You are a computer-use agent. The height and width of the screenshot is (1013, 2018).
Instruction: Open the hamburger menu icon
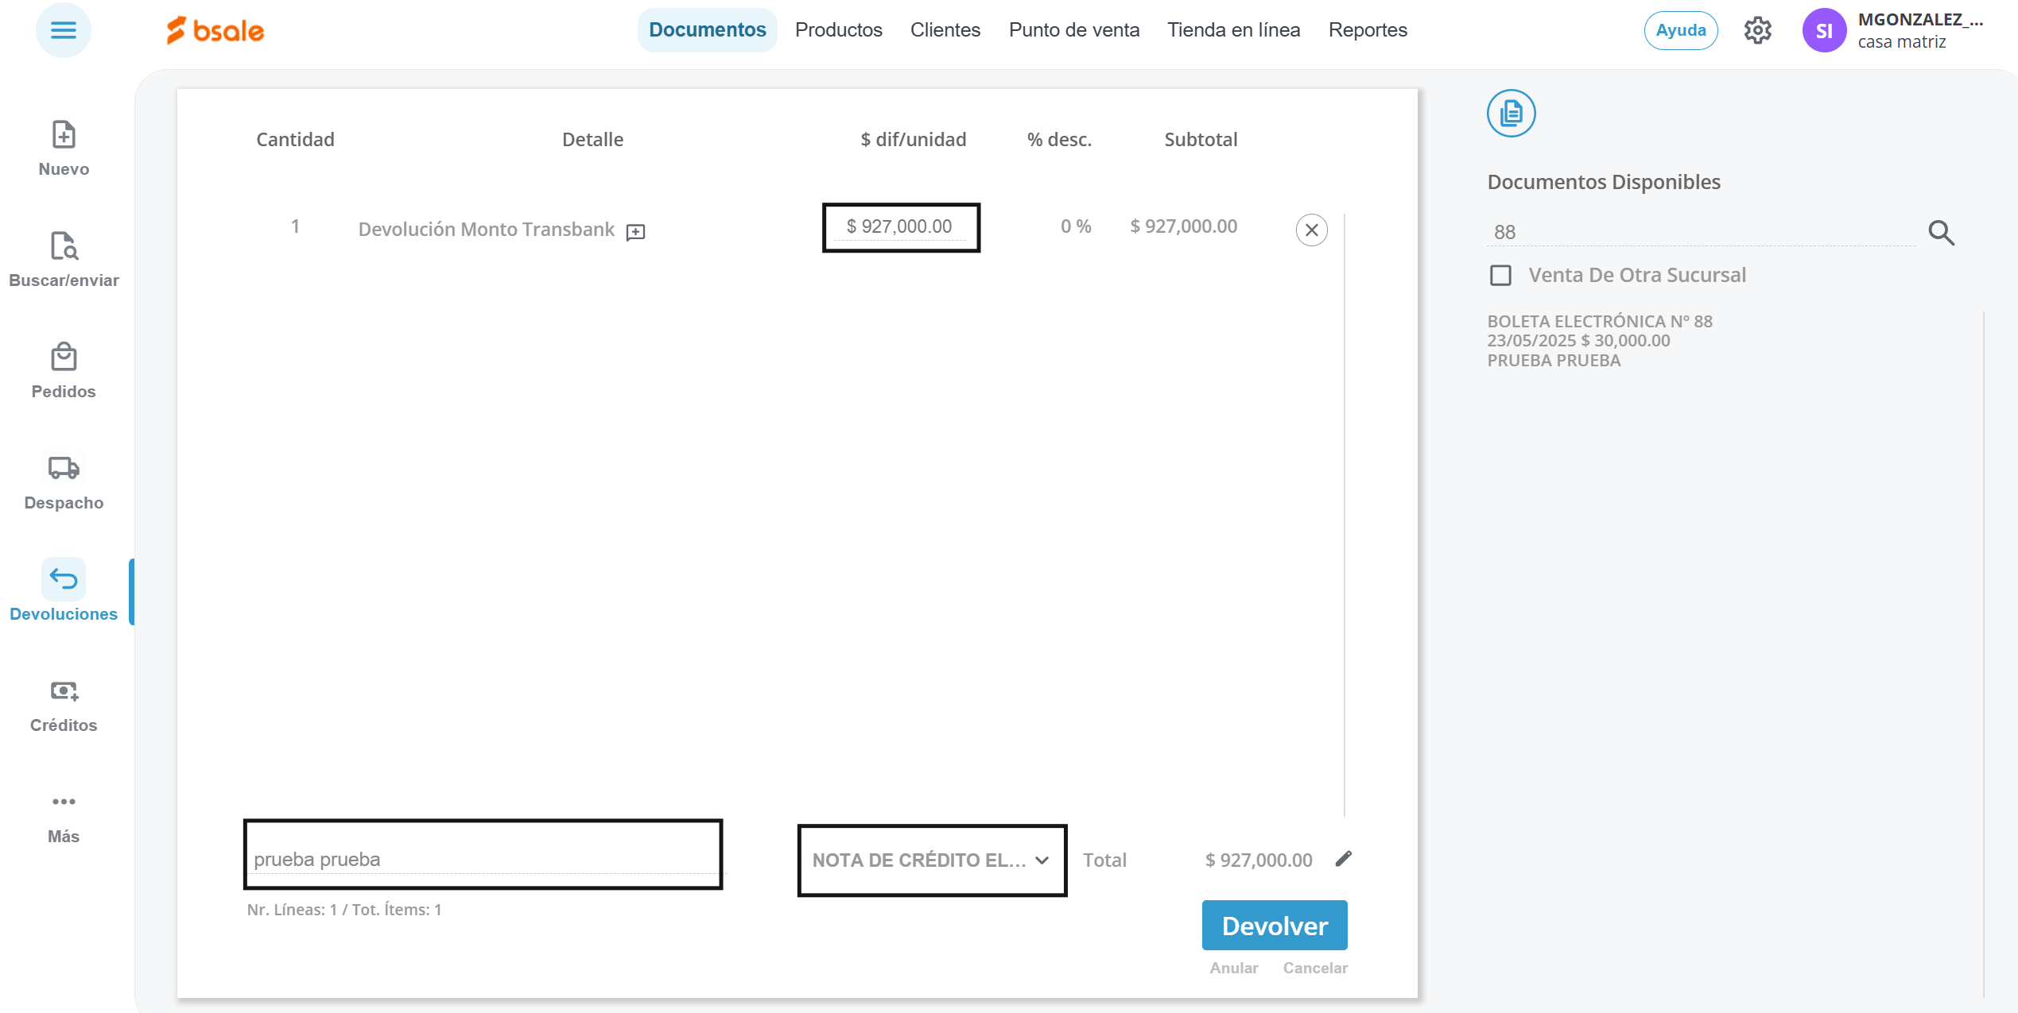click(64, 30)
